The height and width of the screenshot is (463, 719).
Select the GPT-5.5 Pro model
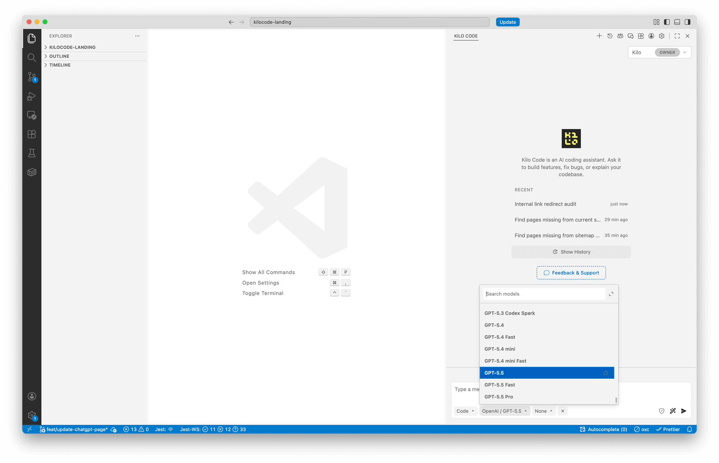coord(547,397)
